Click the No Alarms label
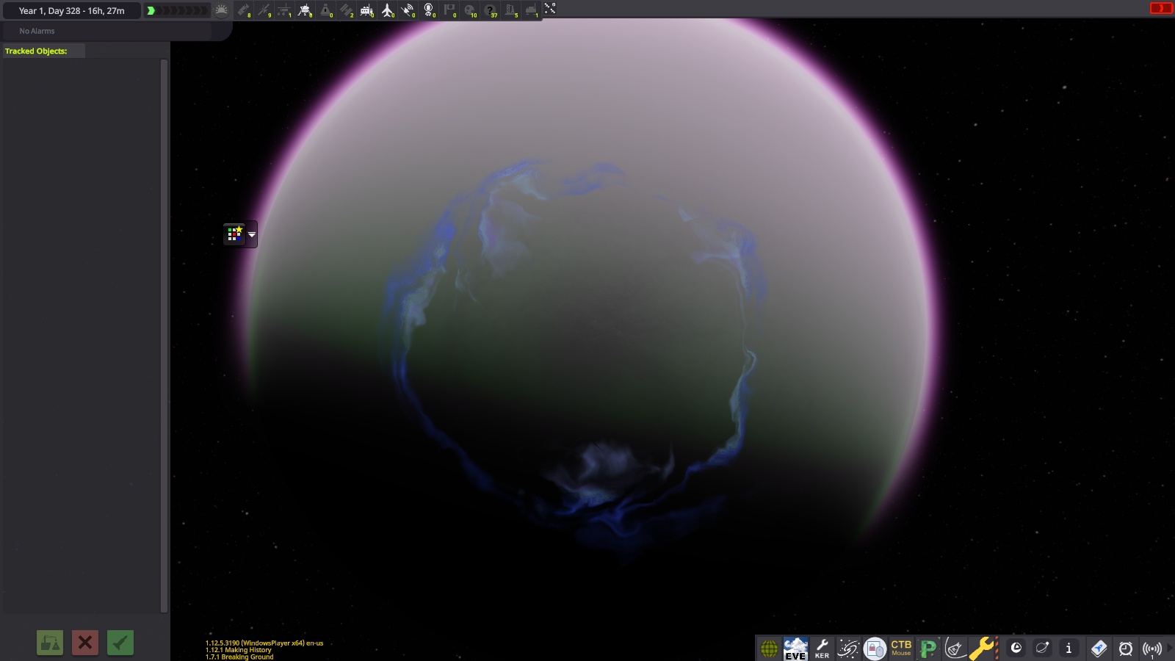Screen dimensions: 1175x661 [x=37, y=31]
